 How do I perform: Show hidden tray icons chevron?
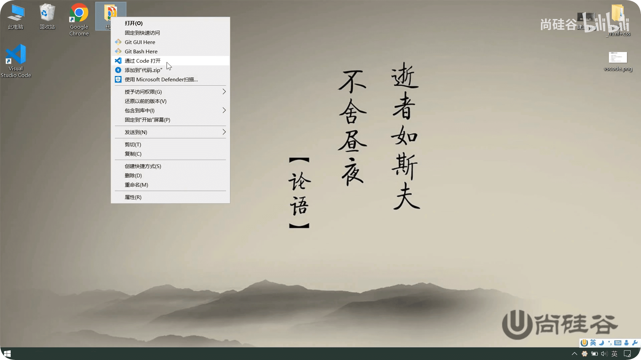(574, 354)
